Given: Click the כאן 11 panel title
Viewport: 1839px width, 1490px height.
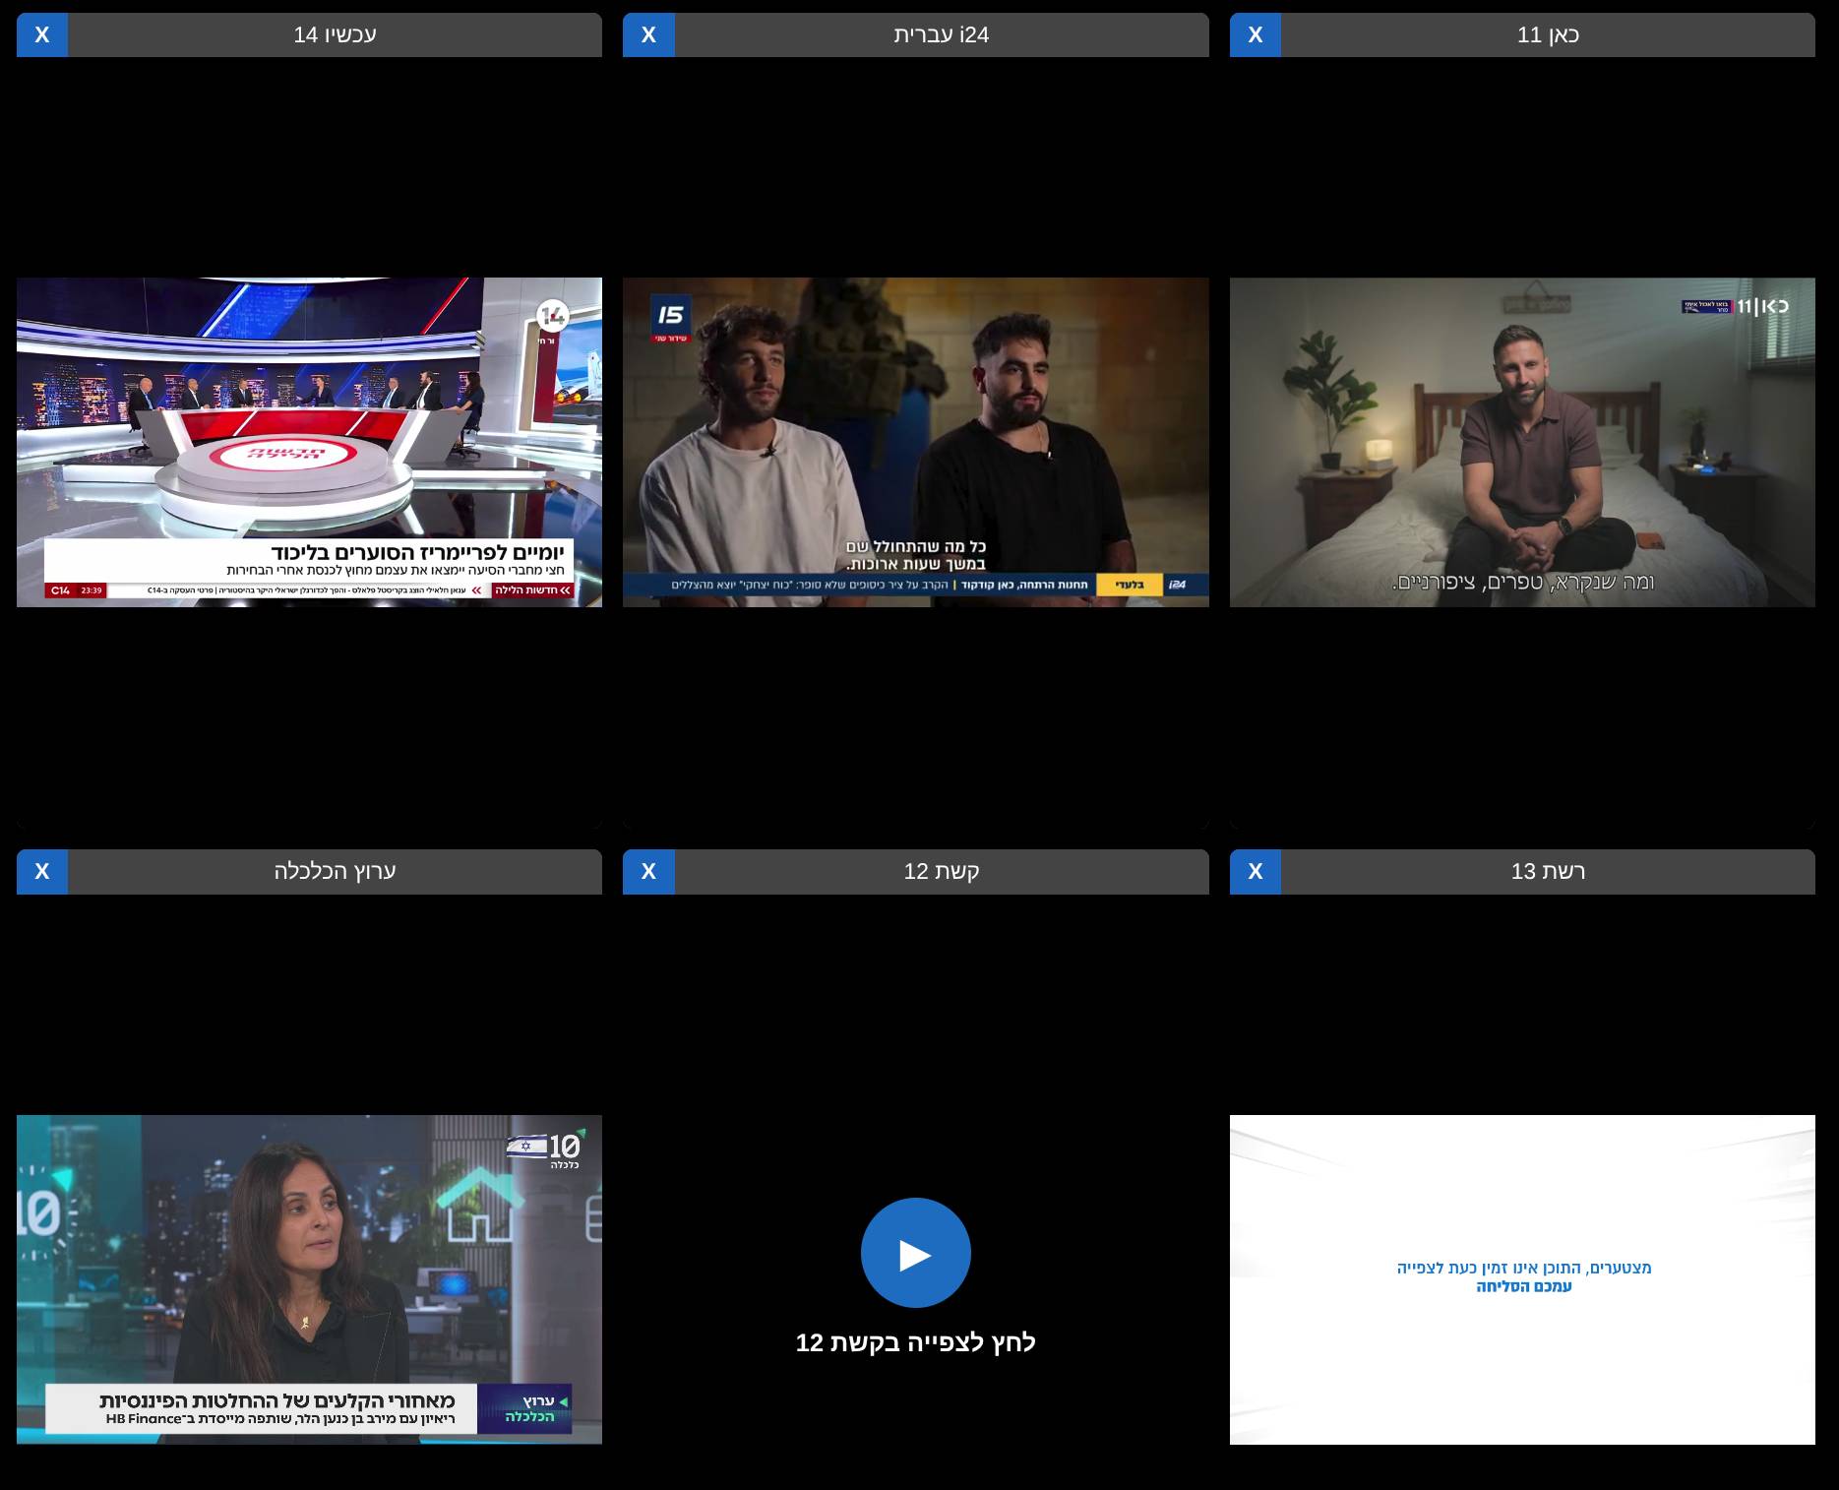Looking at the screenshot, I should tap(1548, 34).
